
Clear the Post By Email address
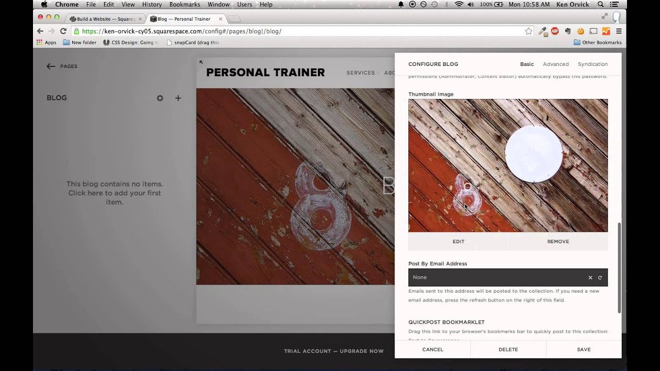point(590,277)
